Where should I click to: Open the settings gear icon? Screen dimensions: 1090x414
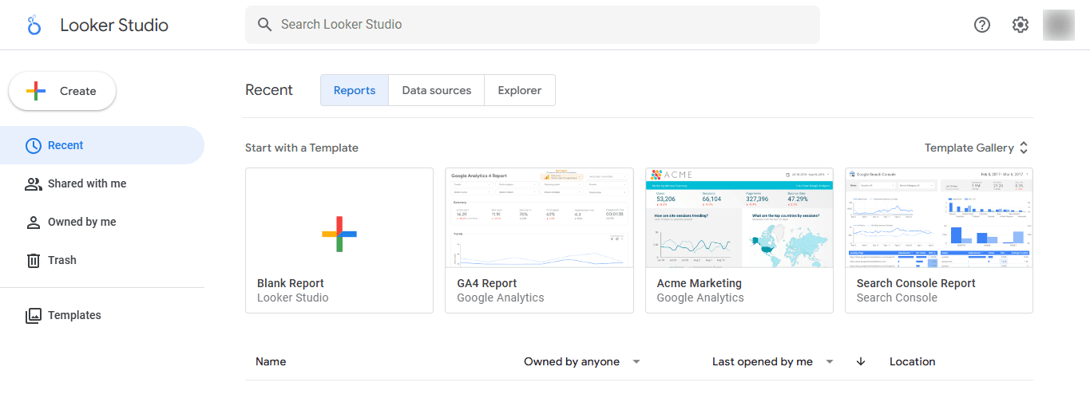(x=1021, y=25)
